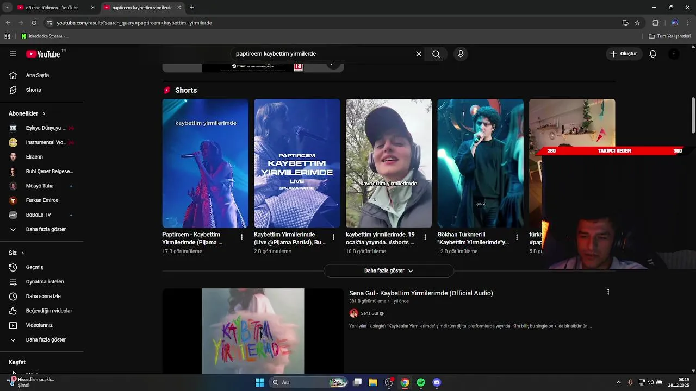Switch to the gökhan türkmen YouTube tab
This screenshot has width=696, height=391.
(52, 8)
